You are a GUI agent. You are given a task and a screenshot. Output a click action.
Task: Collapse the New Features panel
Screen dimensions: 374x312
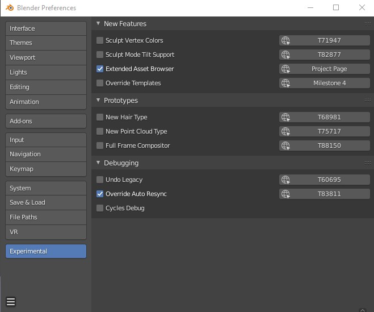pos(98,24)
